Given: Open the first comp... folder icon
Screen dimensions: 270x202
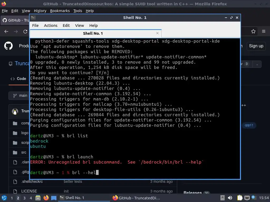Looking at the screenshot, I should coord(15,123).
